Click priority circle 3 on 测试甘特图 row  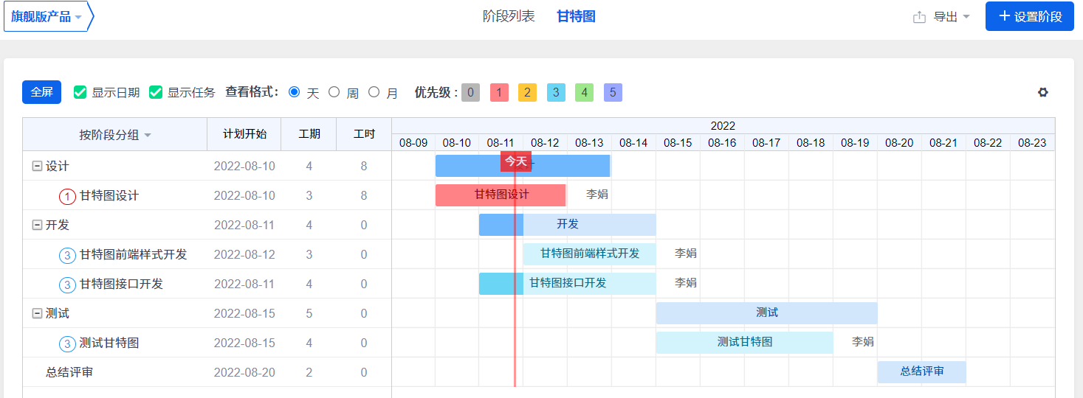coord(68,343)
